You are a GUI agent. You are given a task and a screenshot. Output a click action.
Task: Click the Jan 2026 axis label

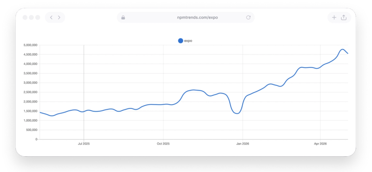click(242, 144)
